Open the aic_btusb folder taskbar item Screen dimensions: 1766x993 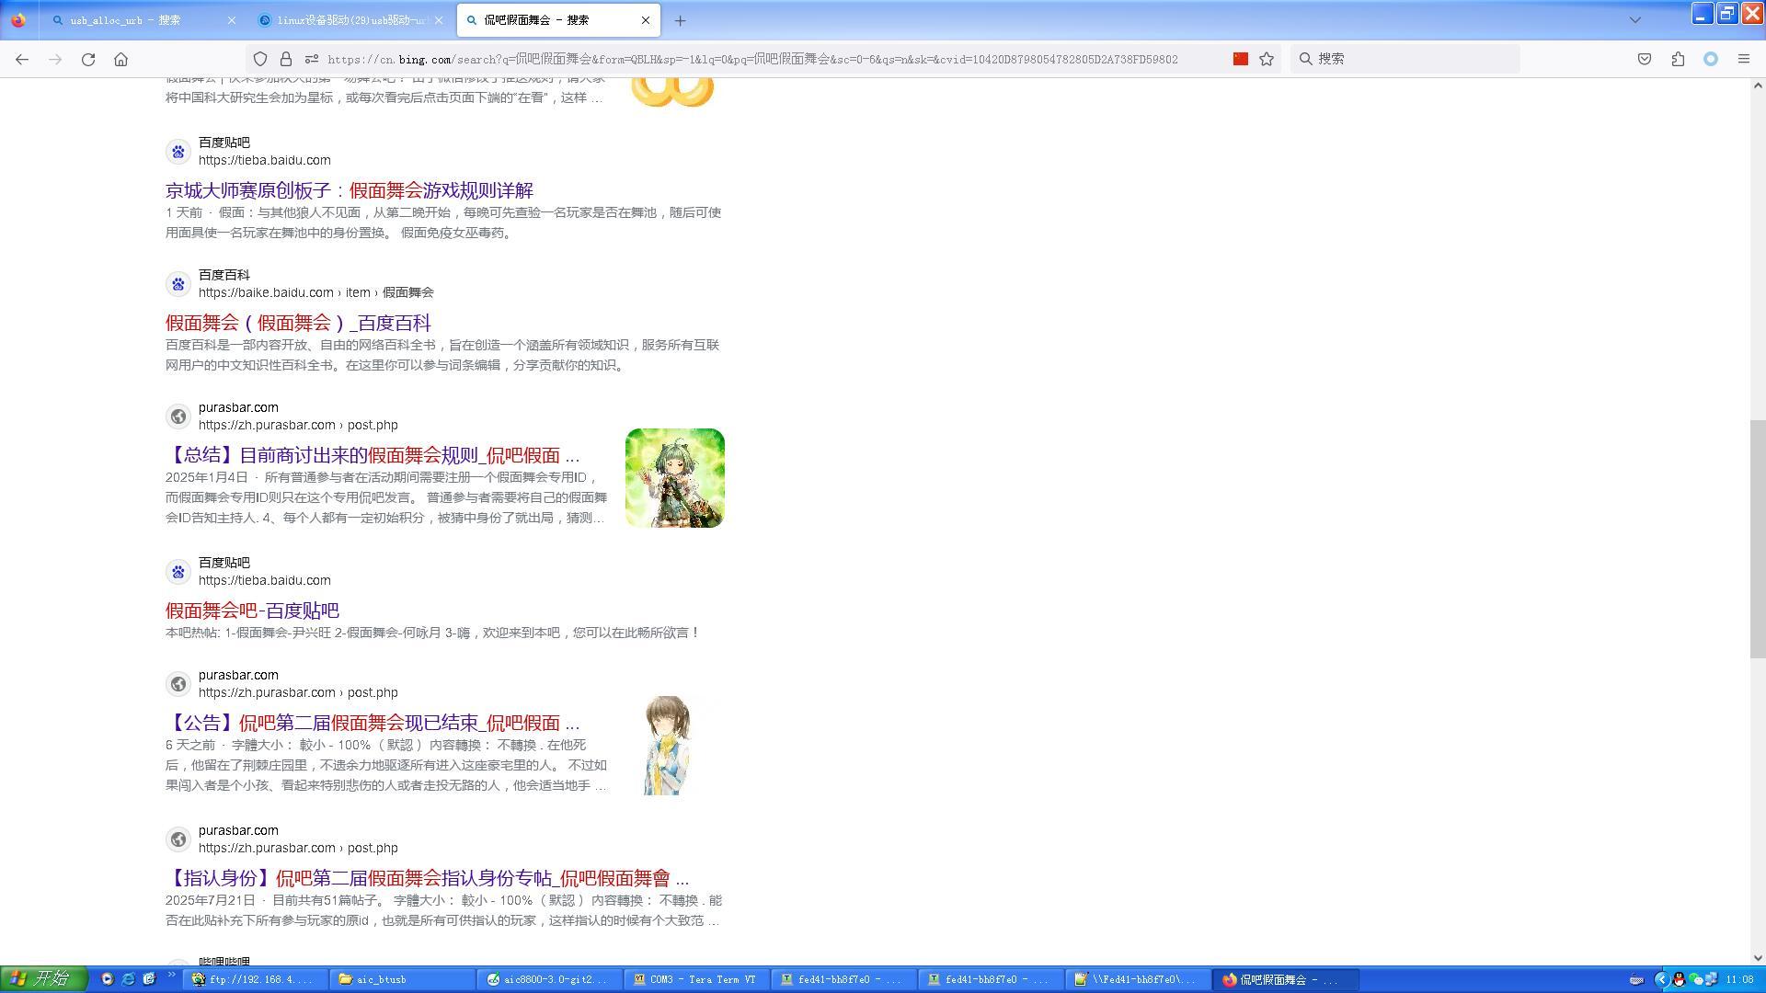coord(403,980)
